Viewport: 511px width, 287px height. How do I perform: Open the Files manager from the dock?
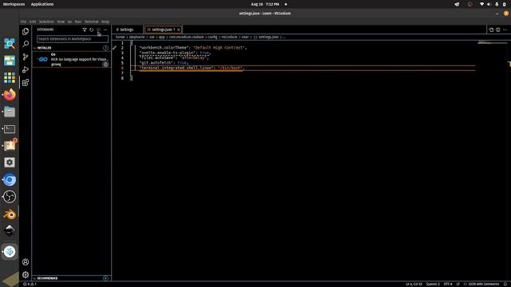click(10, 112)
